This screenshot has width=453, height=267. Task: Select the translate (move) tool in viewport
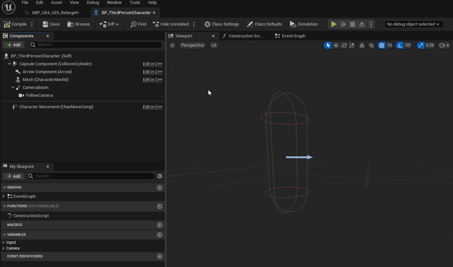336,45
